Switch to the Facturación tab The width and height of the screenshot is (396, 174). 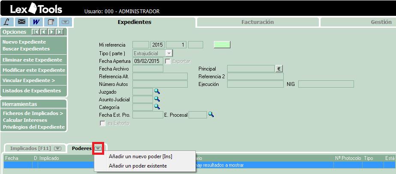(257, 22)
